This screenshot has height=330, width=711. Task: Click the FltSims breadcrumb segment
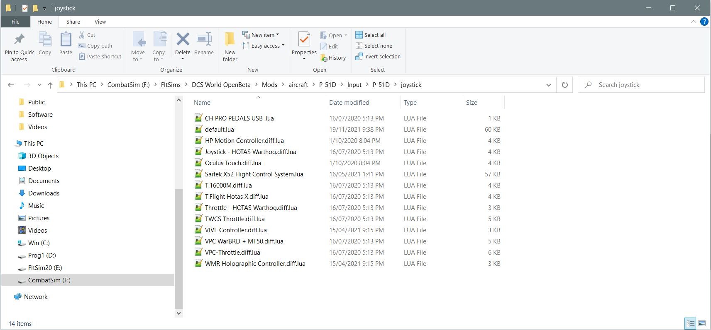[171, 85]
